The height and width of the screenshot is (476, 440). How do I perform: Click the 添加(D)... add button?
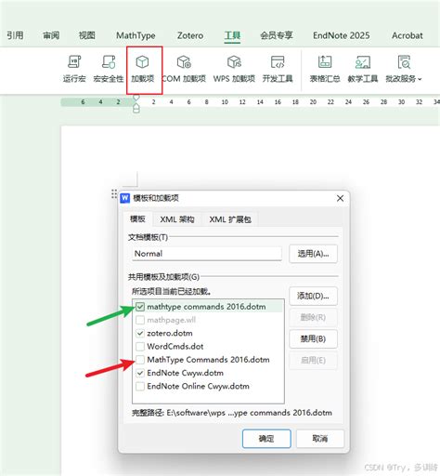[x=313, y=296]
